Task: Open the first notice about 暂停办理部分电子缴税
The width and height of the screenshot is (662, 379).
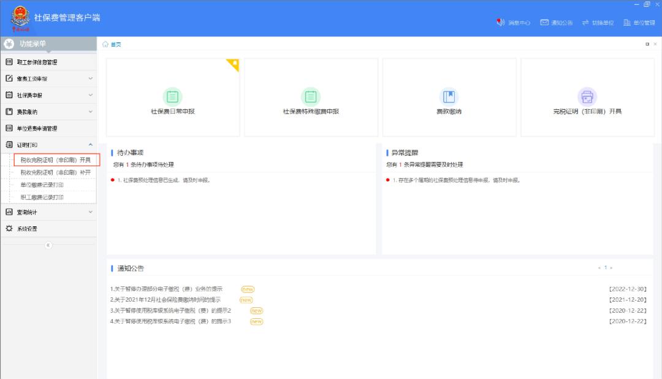Action: tap(167, 289)
